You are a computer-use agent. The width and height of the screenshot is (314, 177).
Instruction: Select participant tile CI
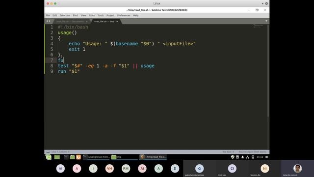point(232,168)
